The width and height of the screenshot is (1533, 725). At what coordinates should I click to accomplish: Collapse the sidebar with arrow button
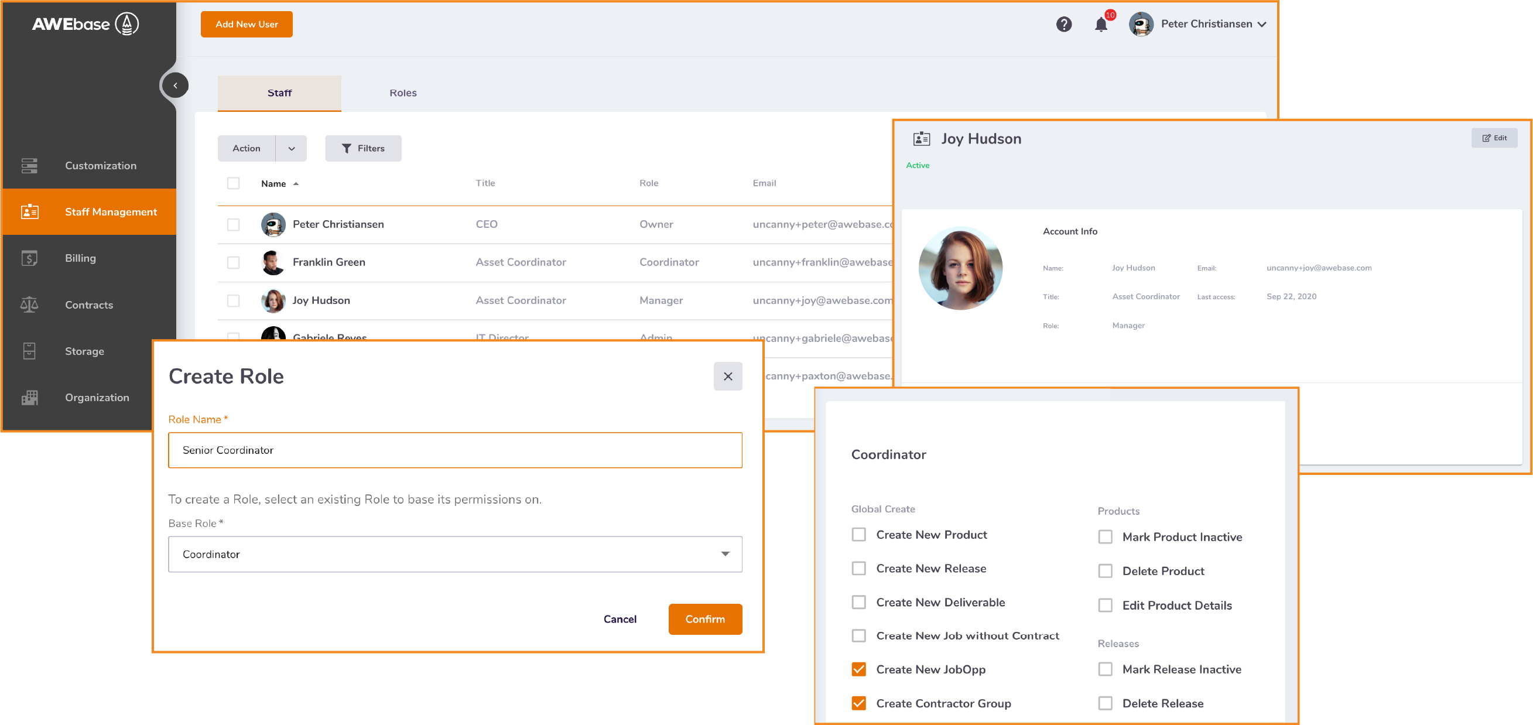(175, 85)
